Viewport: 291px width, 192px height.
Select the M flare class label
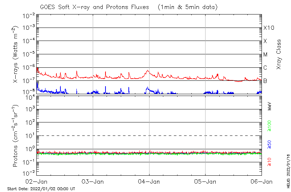(x=266, y=55)
